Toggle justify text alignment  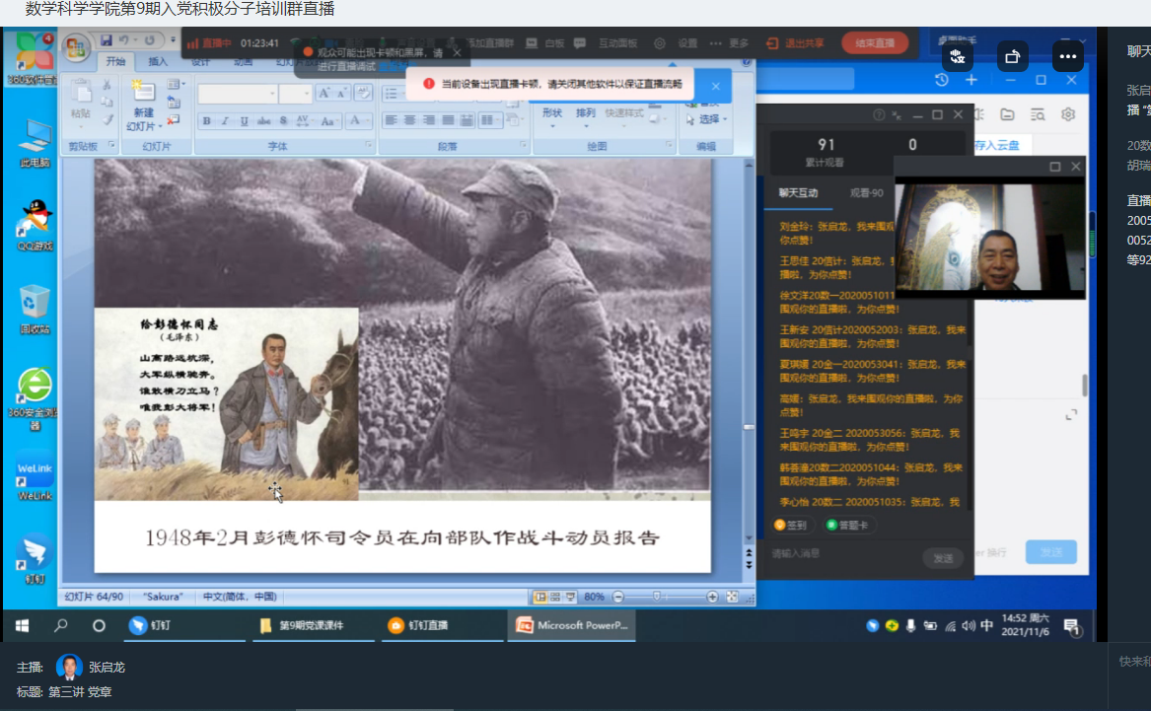click(448, 120)
